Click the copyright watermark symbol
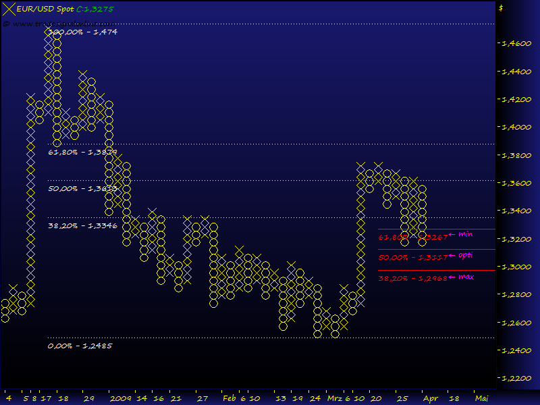Viewport: 540px width, 405px height. pos(7,23)
